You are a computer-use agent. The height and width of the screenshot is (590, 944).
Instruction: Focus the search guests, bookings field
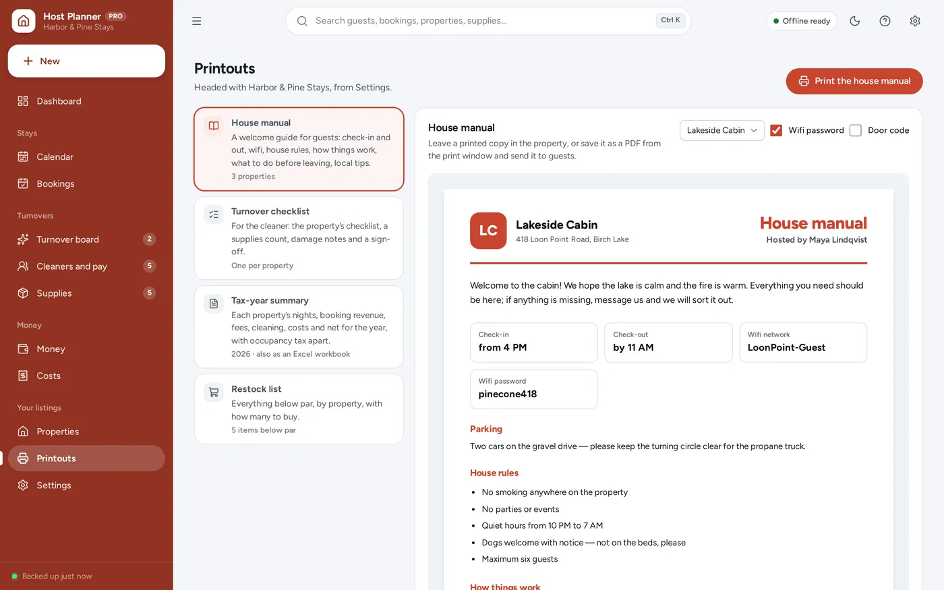click(x=488, y=21)
